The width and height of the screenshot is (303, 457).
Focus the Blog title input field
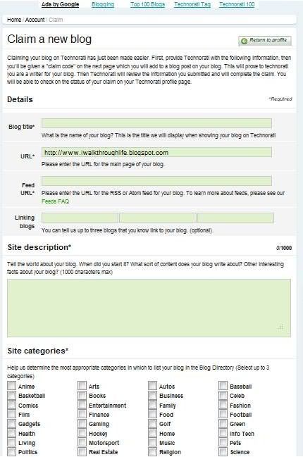156,123
